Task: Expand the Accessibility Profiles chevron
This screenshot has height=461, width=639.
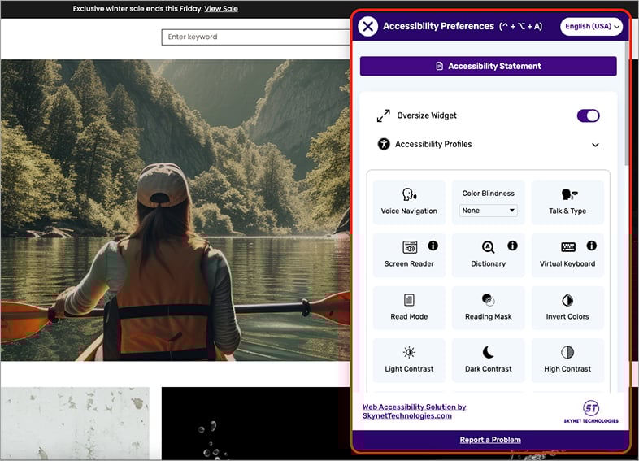Action: pyautogui.click(x=595, y=145)
